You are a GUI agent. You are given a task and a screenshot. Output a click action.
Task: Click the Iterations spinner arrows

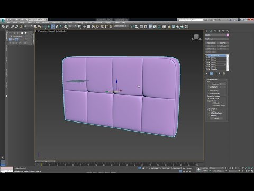pyautogui.click(x=225, y=84)
